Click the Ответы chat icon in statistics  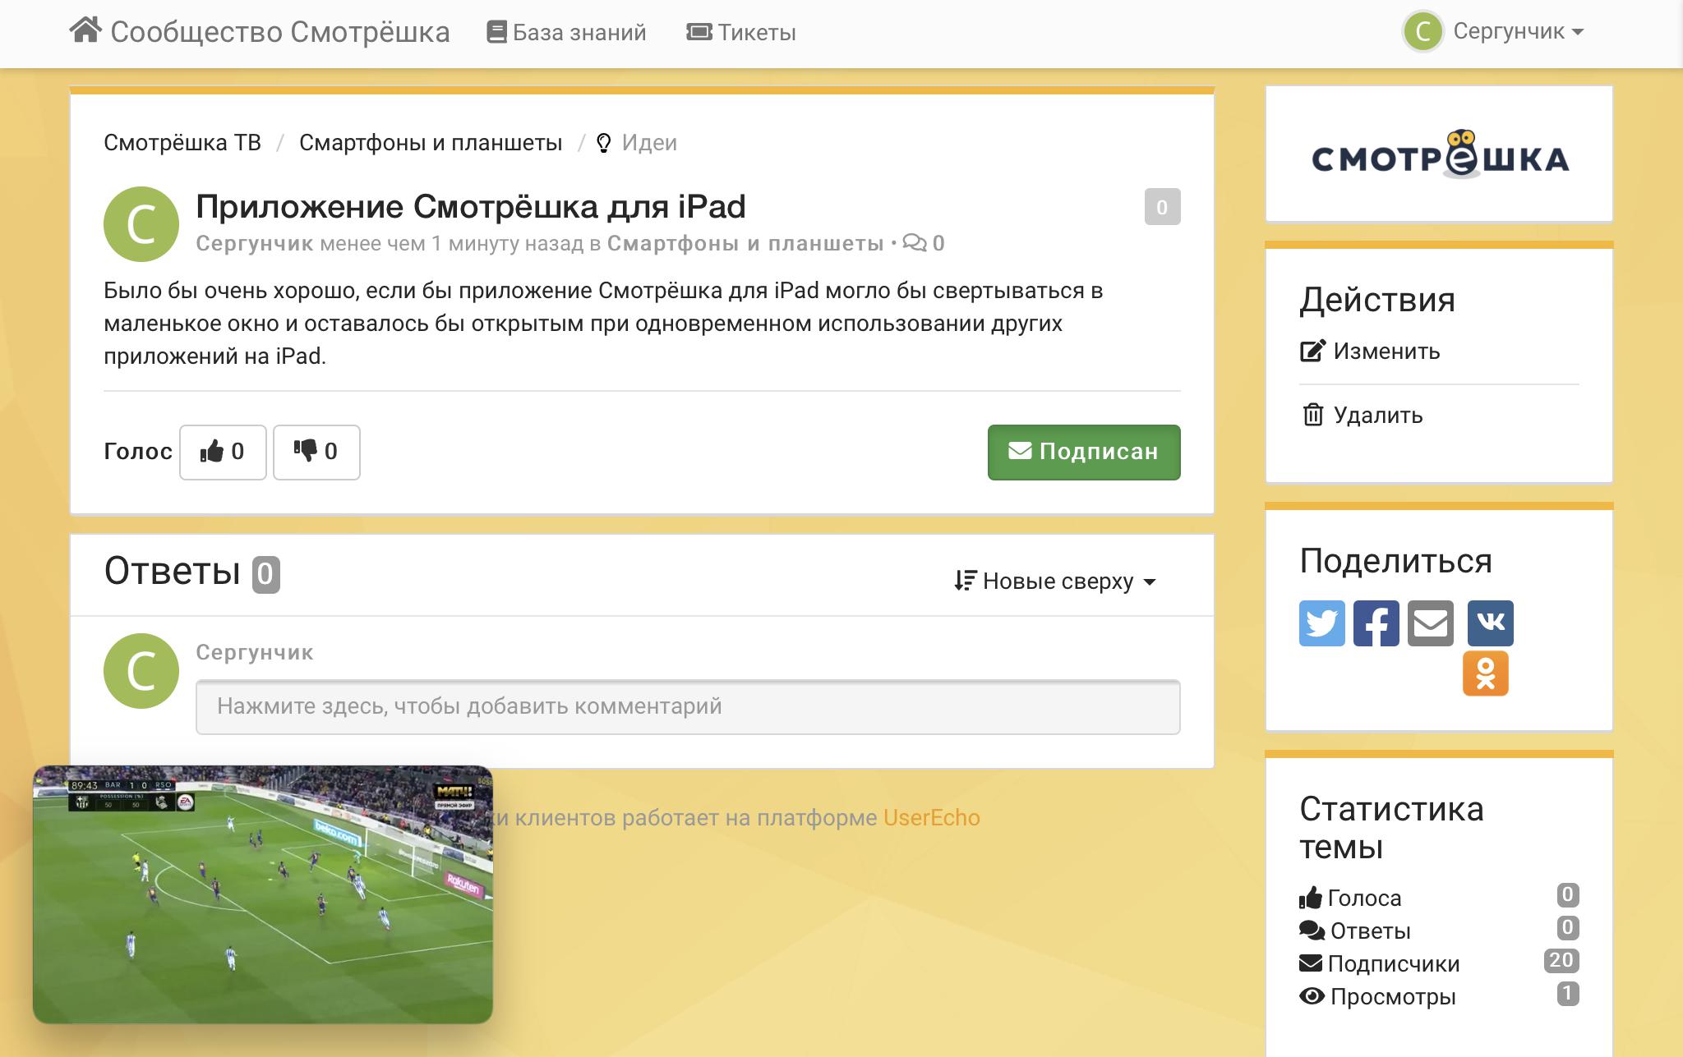pos(1312,931)
